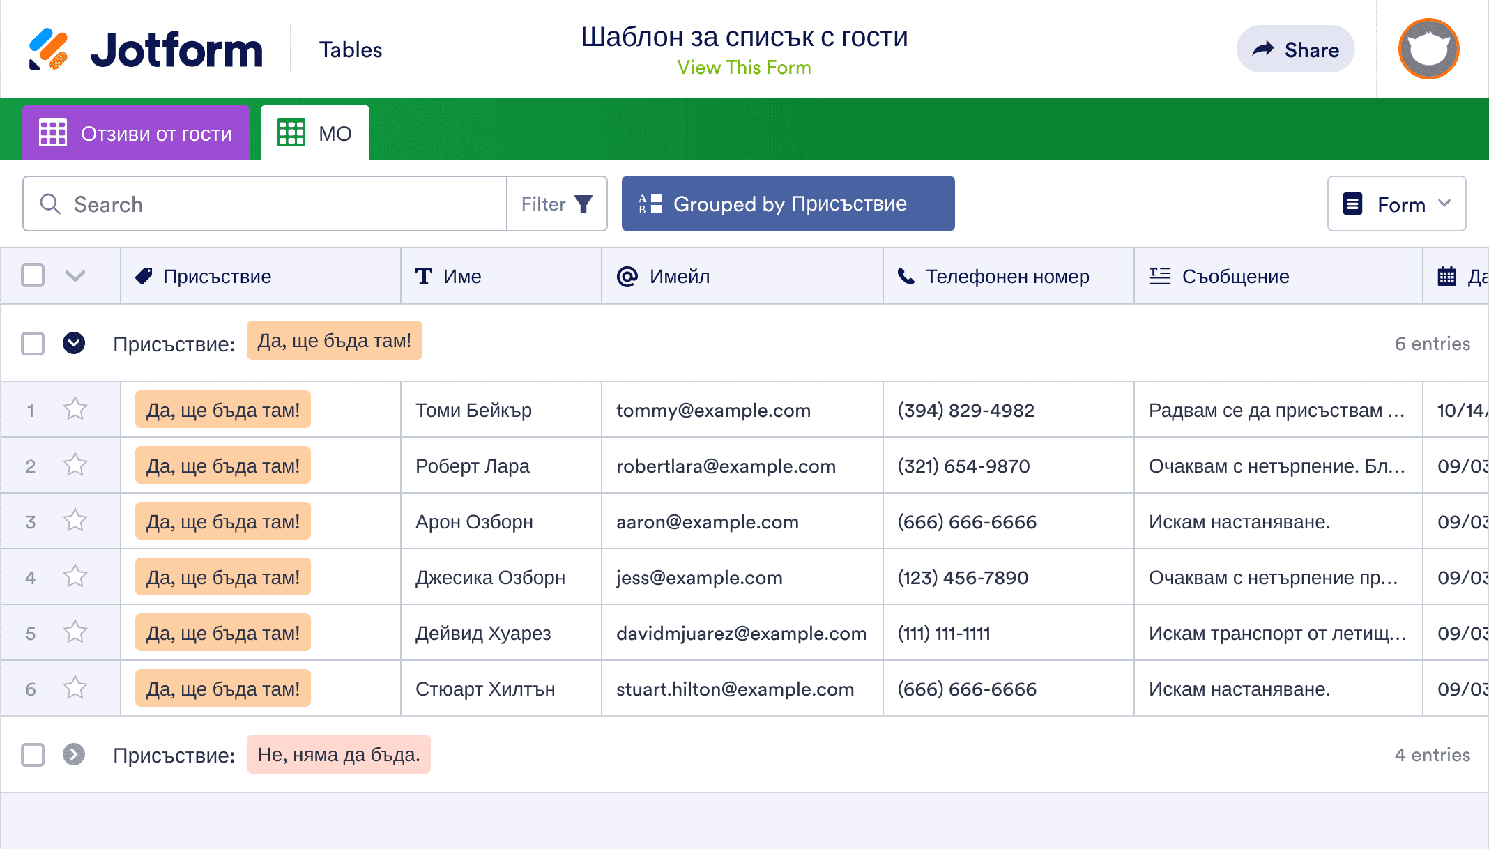Open the Form view dropdown
The height and width of the screenshot is (849, 1489).
click(1396, 204)
